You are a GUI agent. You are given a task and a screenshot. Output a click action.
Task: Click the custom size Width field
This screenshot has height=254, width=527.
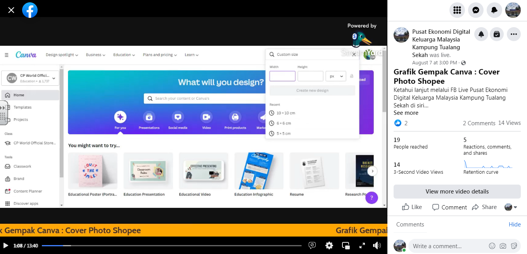[282, 76]
